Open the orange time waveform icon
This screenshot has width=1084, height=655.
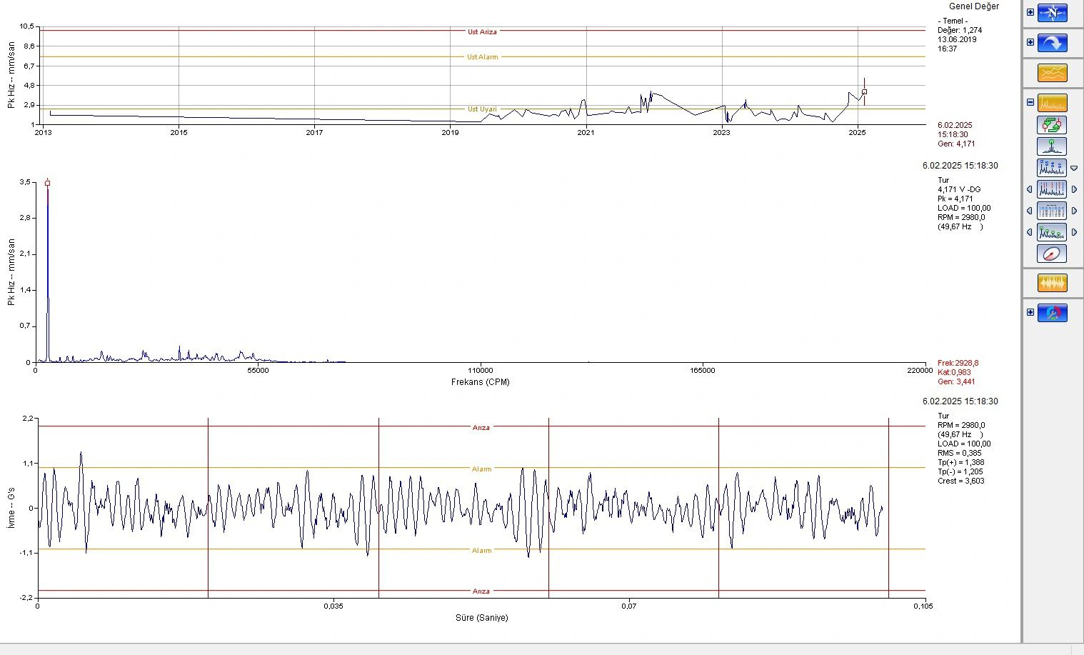click(1052, 283)
